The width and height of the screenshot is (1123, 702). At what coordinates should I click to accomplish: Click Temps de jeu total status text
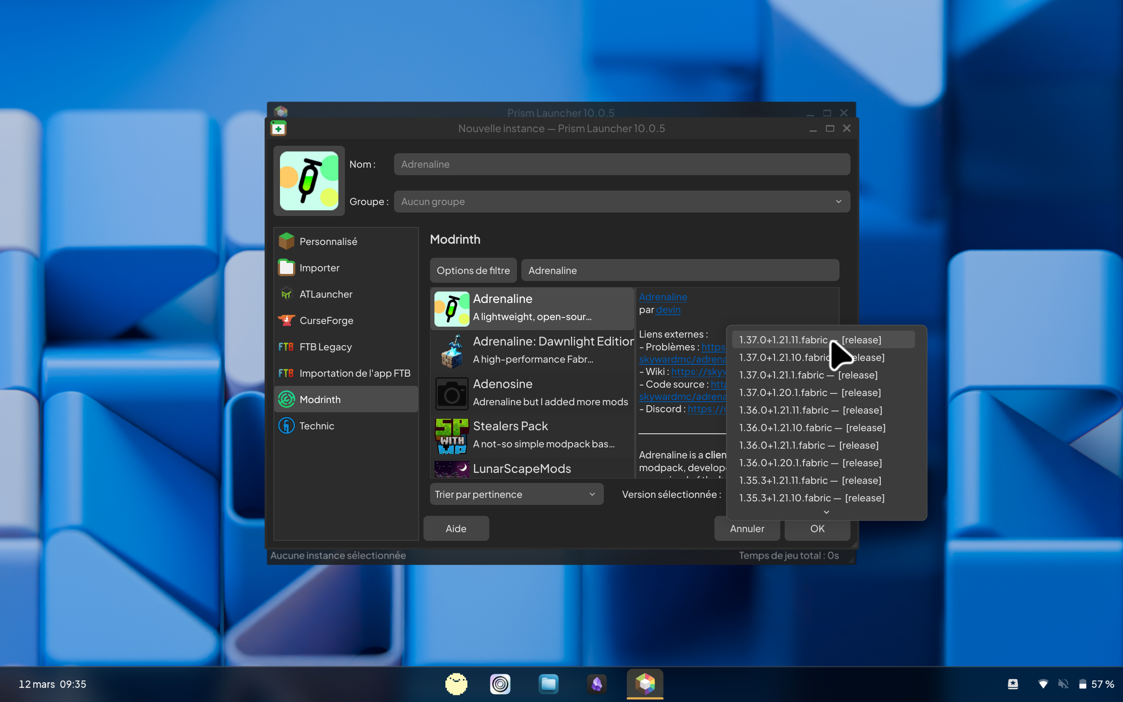[789, 555]
